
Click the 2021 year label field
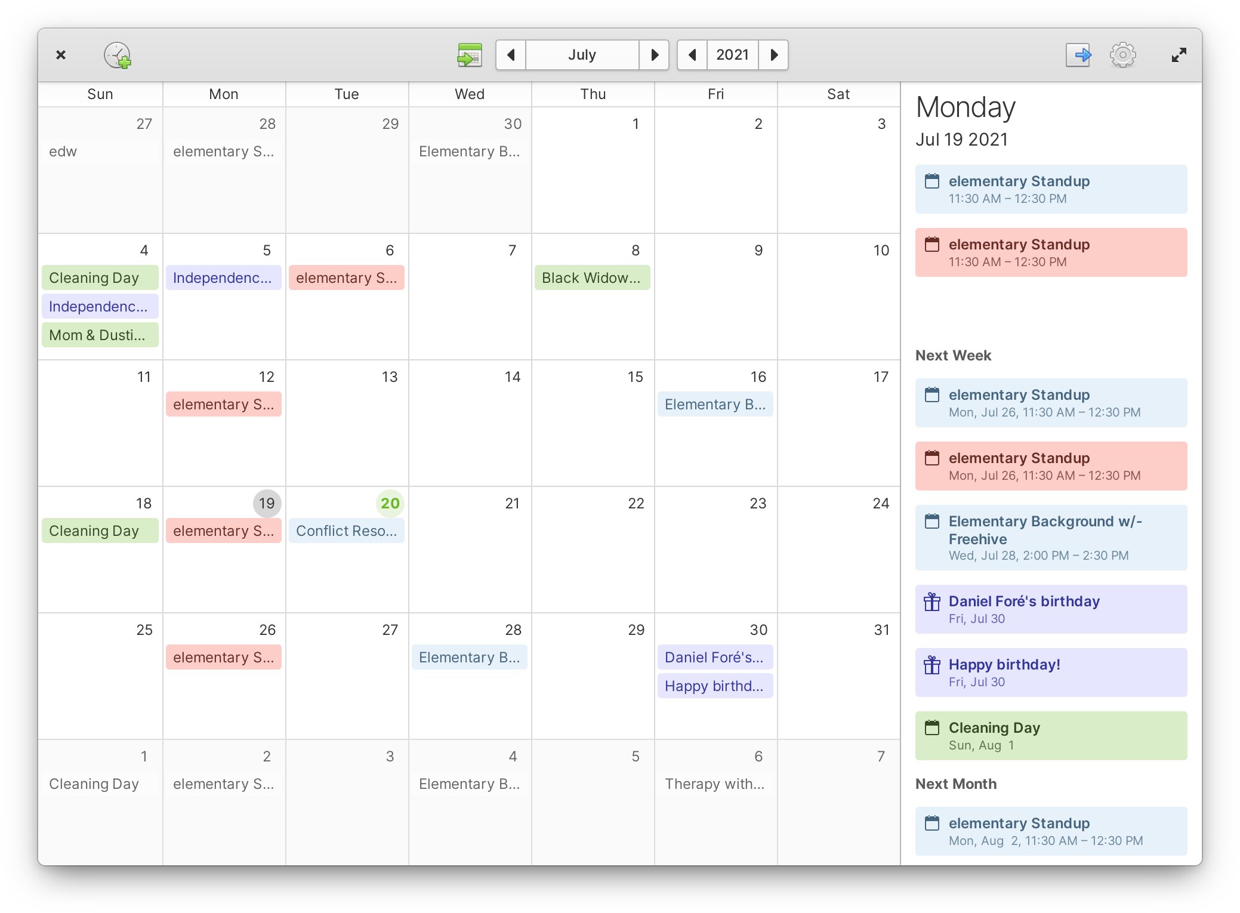[732, 55]
